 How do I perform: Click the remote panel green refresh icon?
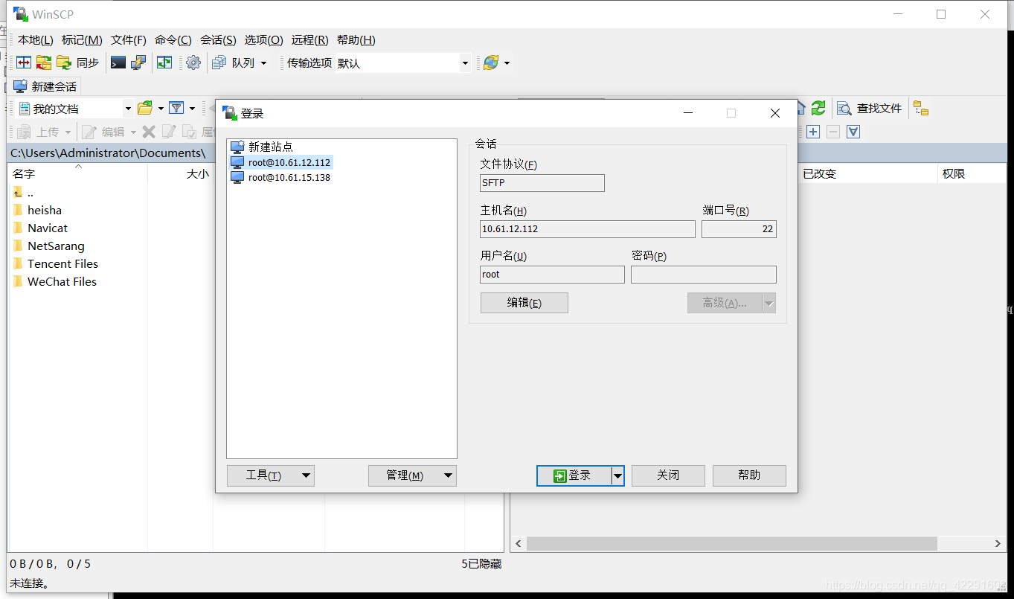pyautogui.click(x=818, y=109)
